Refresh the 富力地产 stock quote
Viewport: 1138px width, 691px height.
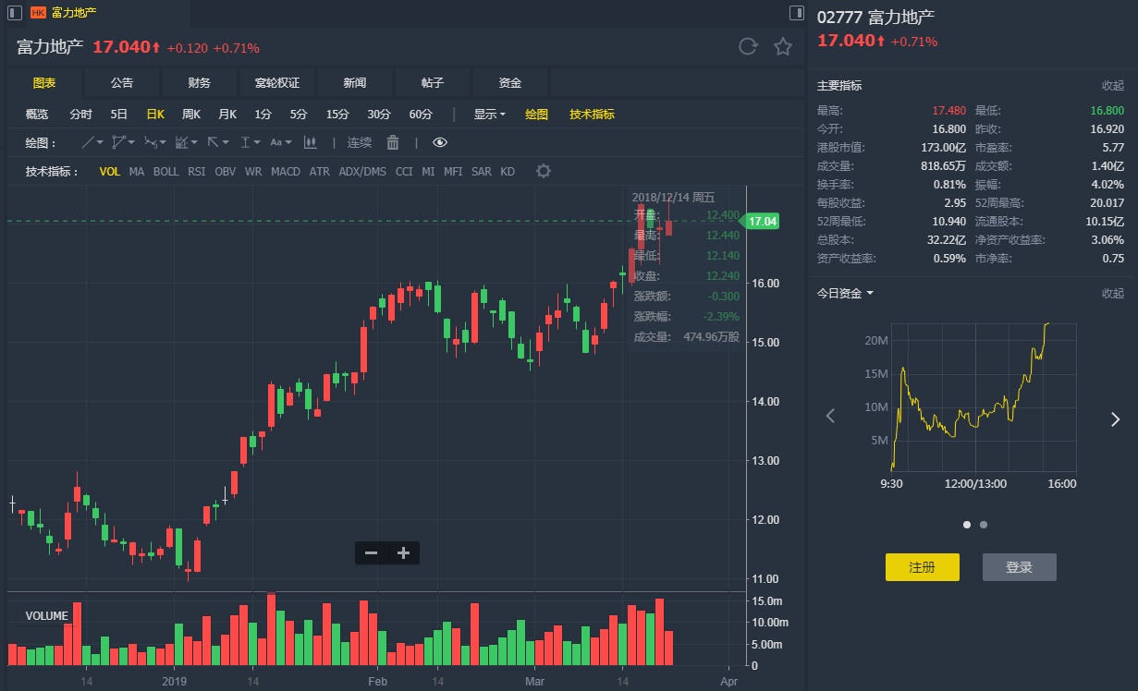(x=748, y=47)
